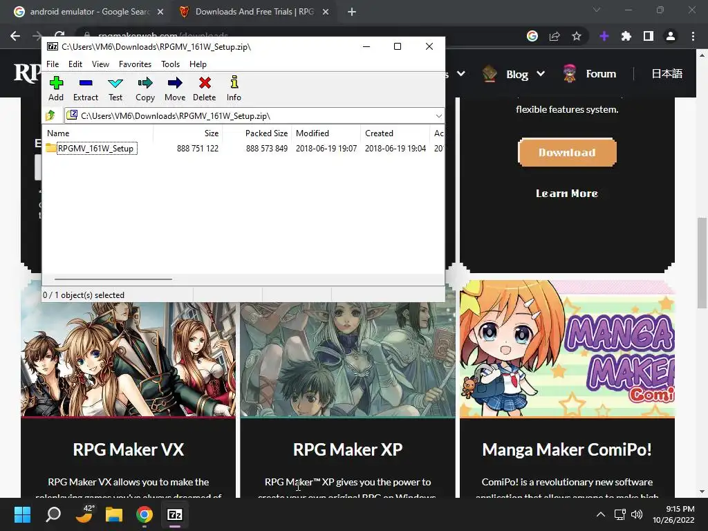Open Windows taskbar search
This screenshot has height=531, width=708.
(x=53, y=514)
